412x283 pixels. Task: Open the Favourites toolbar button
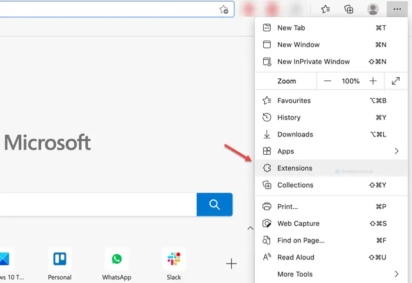click(325, 9)
